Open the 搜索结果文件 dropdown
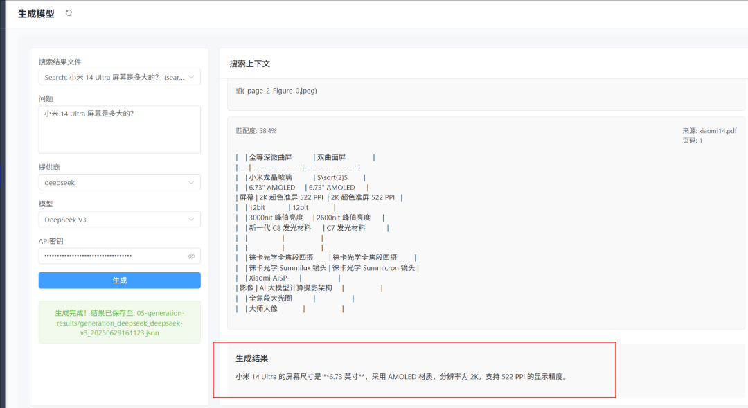 (119, 78)
